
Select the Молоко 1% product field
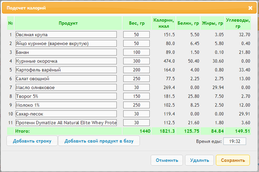[x=66, y=105]
